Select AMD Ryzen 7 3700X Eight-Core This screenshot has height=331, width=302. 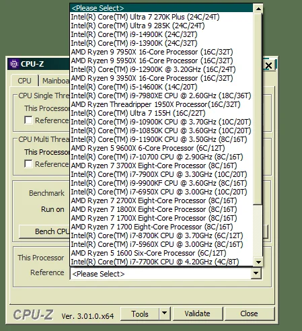click(161, 165)
